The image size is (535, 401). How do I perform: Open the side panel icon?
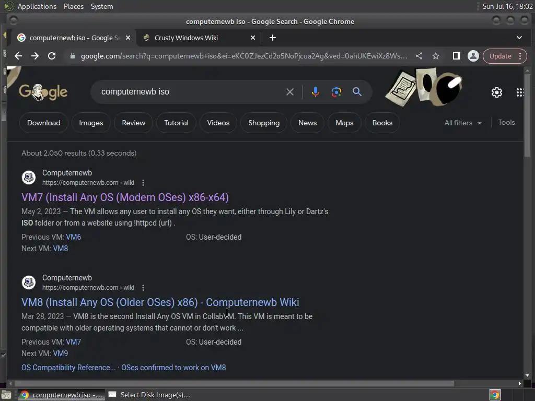(x=456, y=56)
